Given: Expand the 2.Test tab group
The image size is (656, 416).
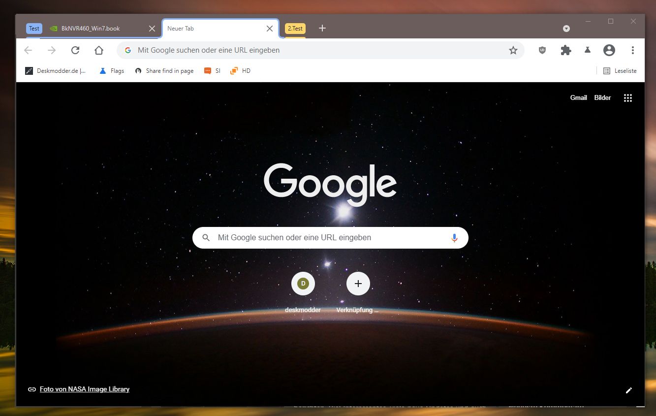Looking at the screenshot, I should click(295, 29).
